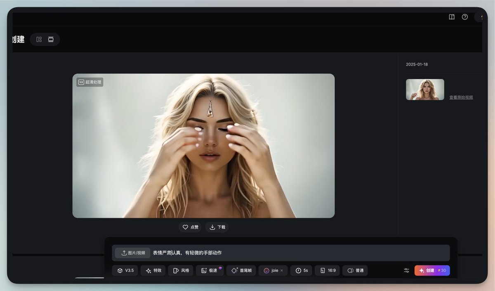This screenshot has width=495, height=291.
Task: Open advanced settings sliders icon
Action: click(406, 270)
